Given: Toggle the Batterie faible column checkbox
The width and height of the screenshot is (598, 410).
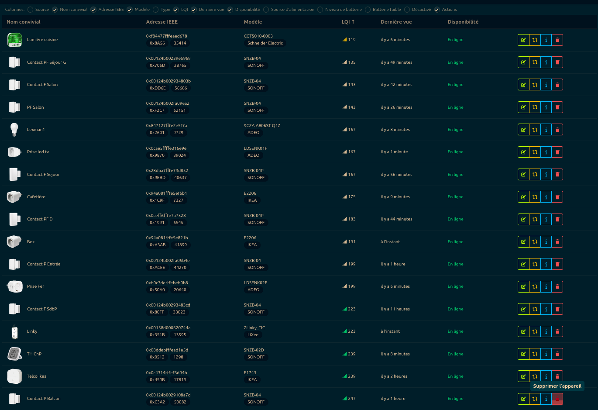Looking at the screenshot, I should tap(368, 10).
